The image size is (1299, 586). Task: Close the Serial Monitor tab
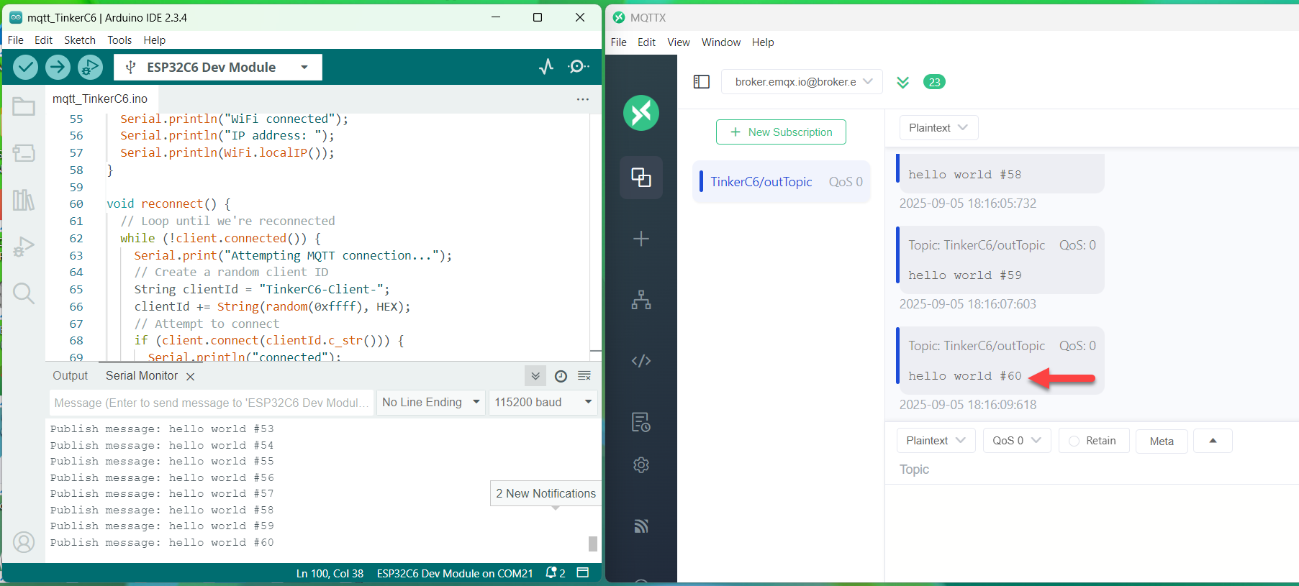pyautogui.click(x=191, y=377)
